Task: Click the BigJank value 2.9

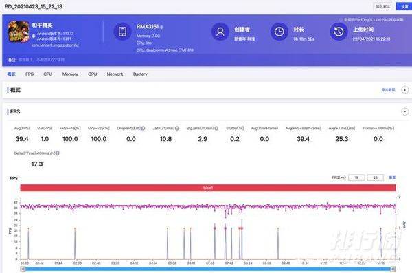Action: click(203, 139)
